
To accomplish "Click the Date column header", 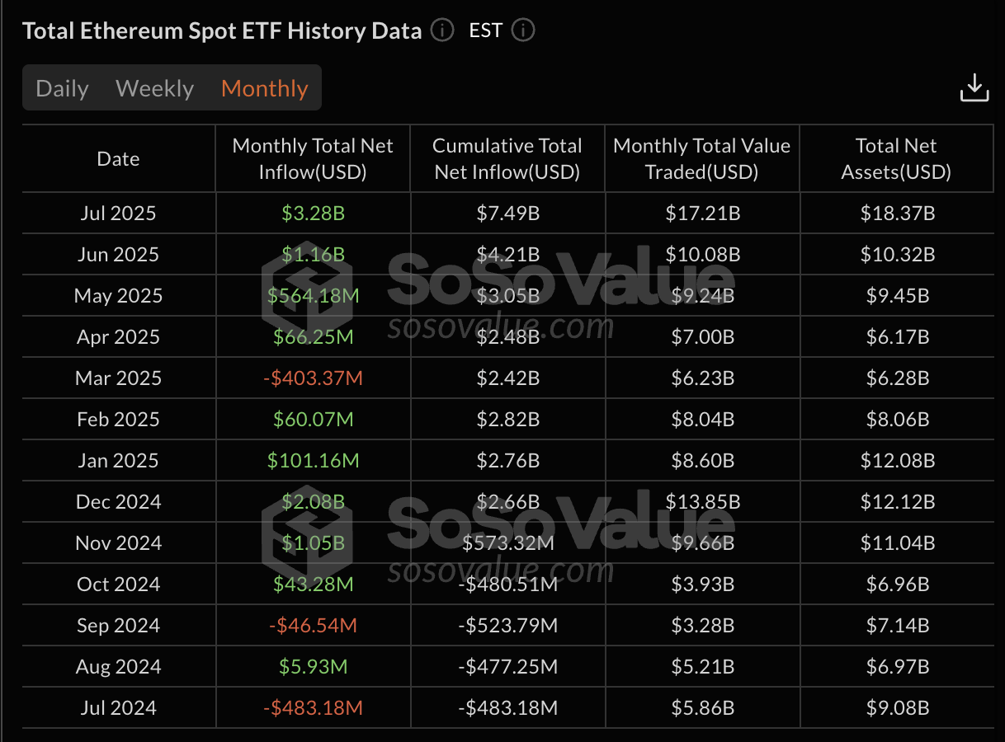I will point(118,159).
